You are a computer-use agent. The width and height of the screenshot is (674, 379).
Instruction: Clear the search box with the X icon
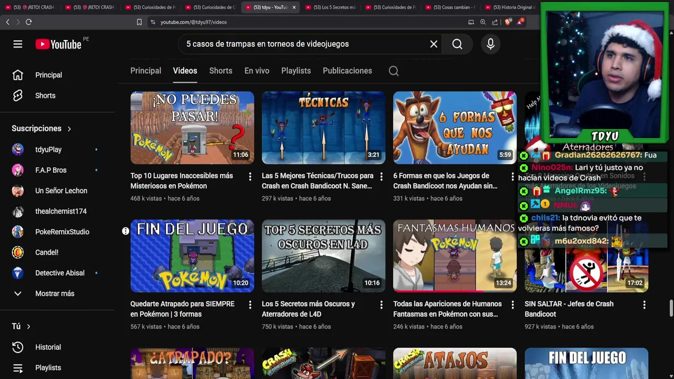pos(434,44)
